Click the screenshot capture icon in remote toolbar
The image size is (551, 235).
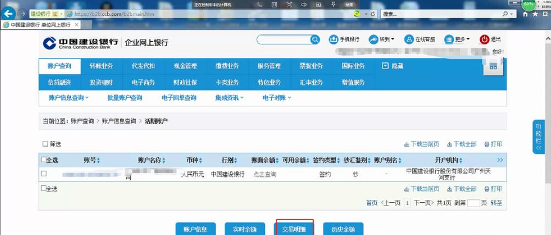(x=289, y=4)
